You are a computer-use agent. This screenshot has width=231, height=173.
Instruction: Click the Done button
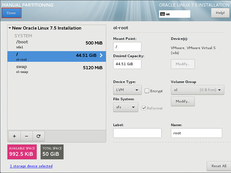(12, 13)
